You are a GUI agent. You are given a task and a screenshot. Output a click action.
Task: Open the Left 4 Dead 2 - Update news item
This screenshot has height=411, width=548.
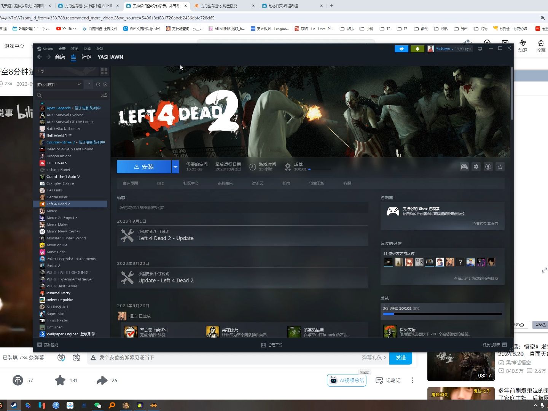tap(242, 236)
